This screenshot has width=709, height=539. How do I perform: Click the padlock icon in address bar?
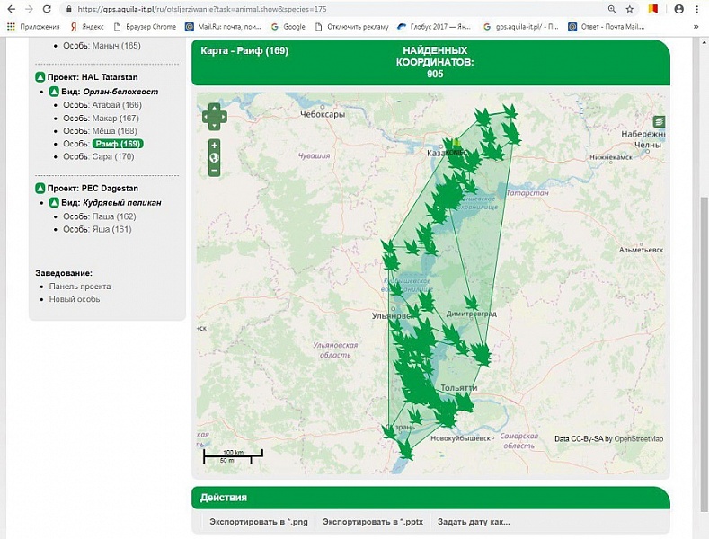[x=68, y=9]
